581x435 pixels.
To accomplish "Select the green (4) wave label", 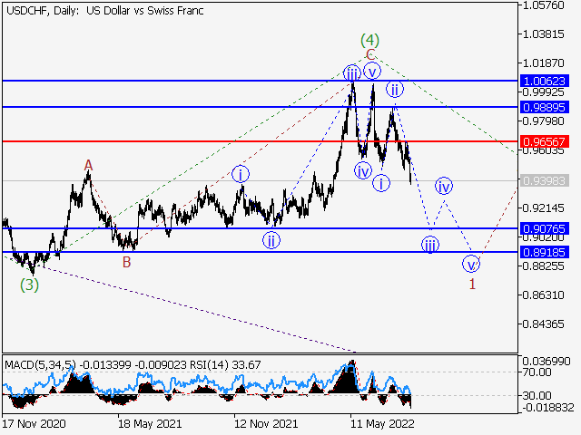I will 369,40.
